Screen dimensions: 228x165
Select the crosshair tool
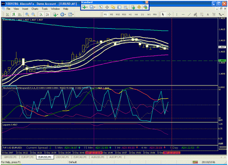169,14
